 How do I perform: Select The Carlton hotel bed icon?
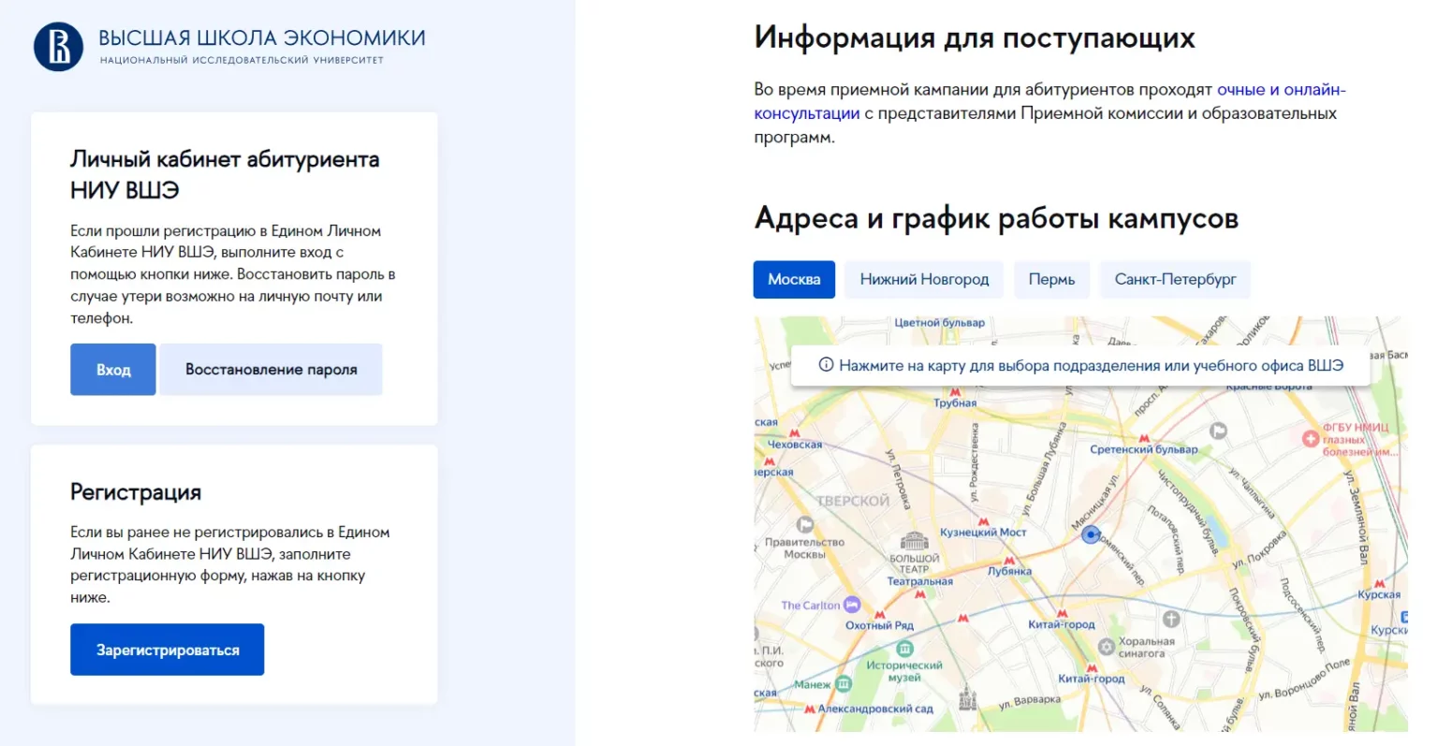coord(851,605)
